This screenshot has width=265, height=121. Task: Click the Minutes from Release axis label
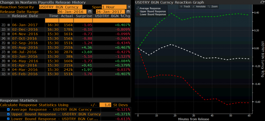click(x=194, y=119)
